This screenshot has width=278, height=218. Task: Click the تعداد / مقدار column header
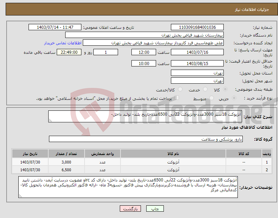point(66,154)
